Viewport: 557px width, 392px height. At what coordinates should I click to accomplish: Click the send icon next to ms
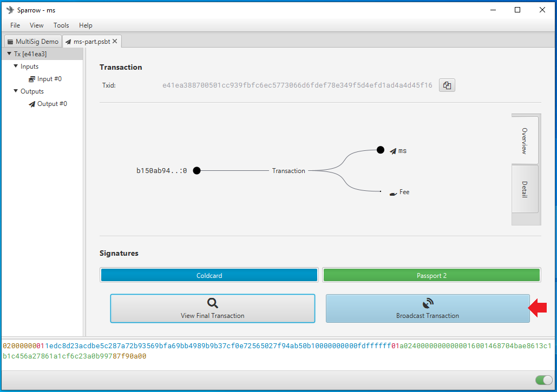pos(393,151)
